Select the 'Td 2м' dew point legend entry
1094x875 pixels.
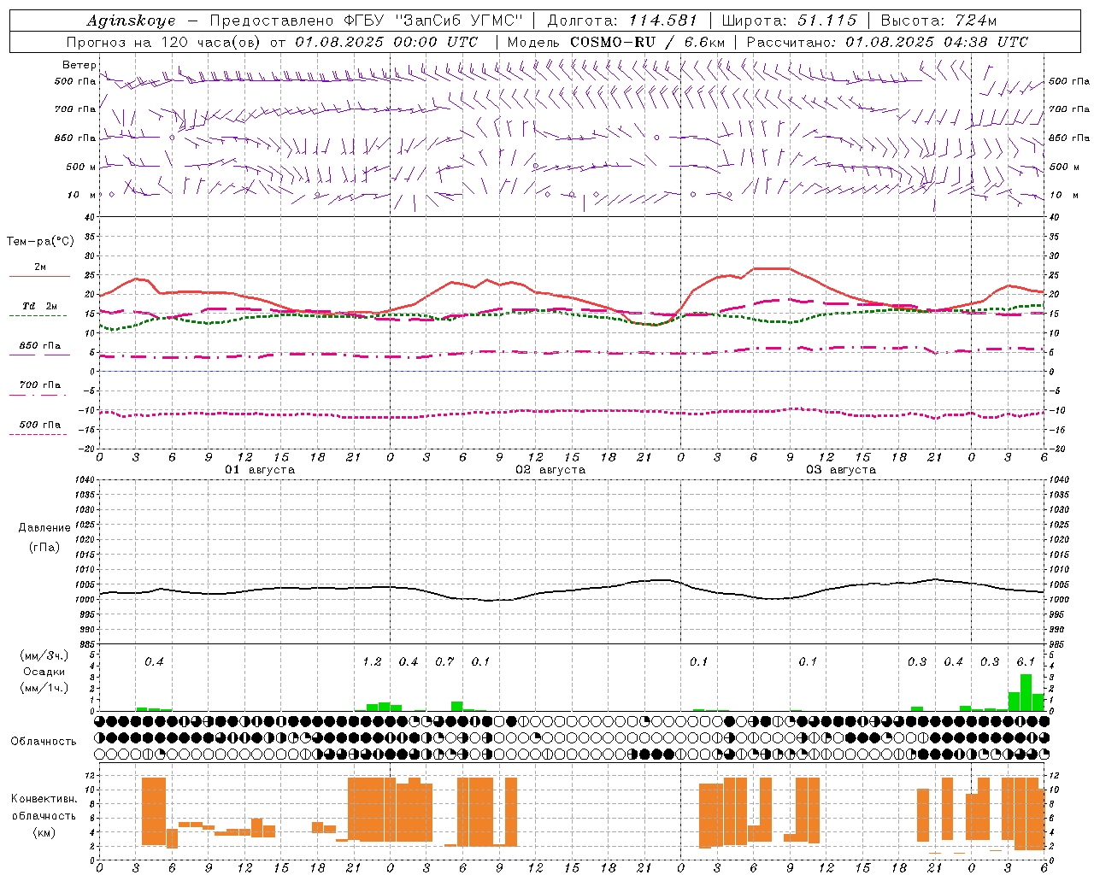(x=39, y=306)
